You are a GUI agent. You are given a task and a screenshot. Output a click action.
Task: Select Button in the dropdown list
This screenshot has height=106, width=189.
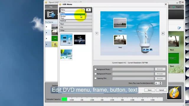point(73,16)
